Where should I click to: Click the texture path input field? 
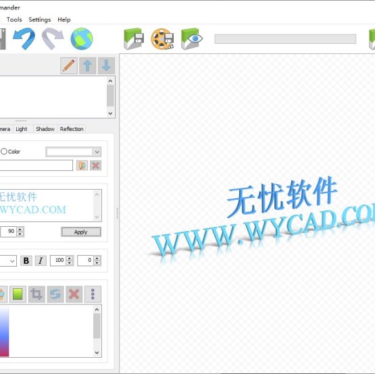click(36, 165)
